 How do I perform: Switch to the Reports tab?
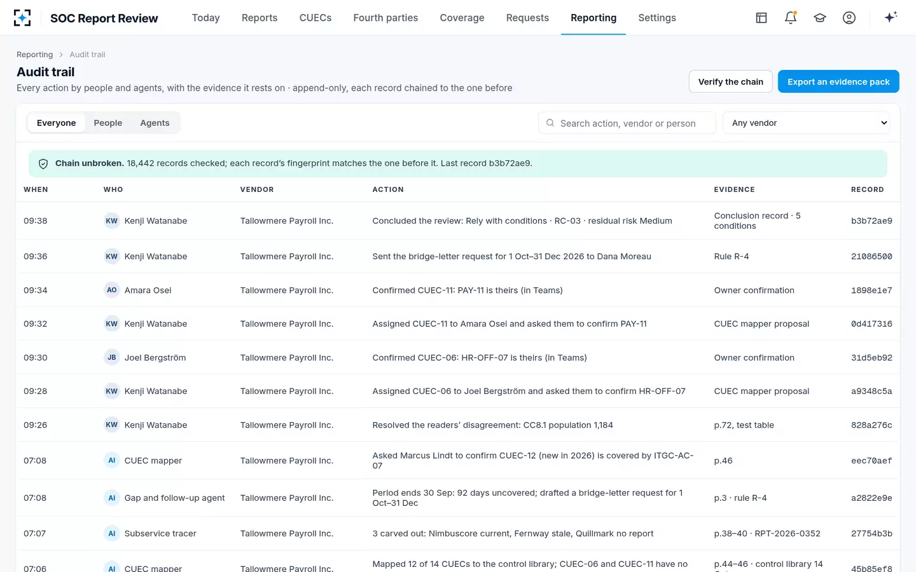[260, 18]
